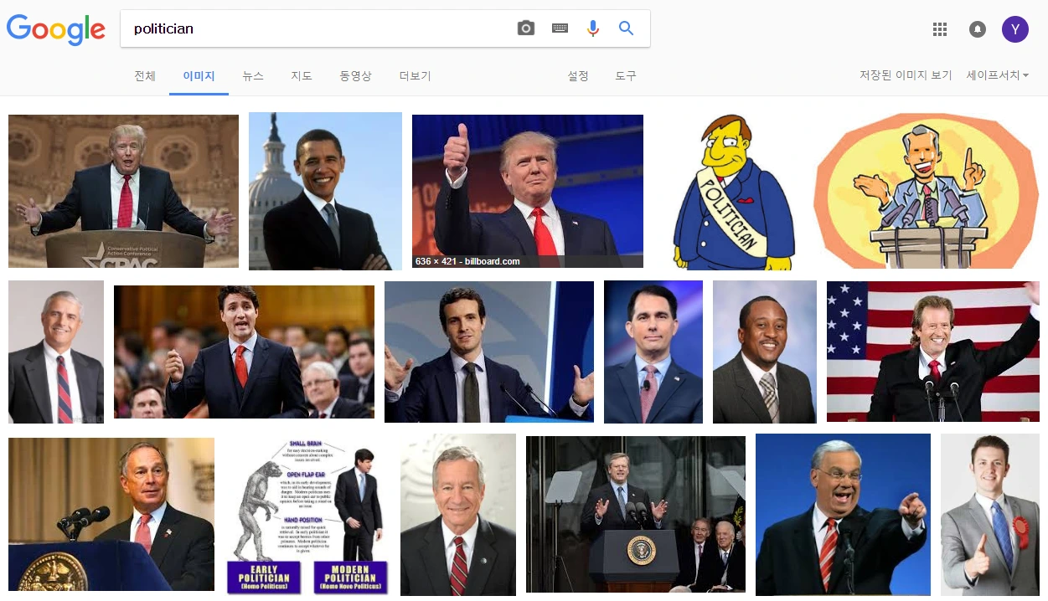Start voice search with microphone icon
This screenshot has width=1048, height=601.
tap(593, 28)
